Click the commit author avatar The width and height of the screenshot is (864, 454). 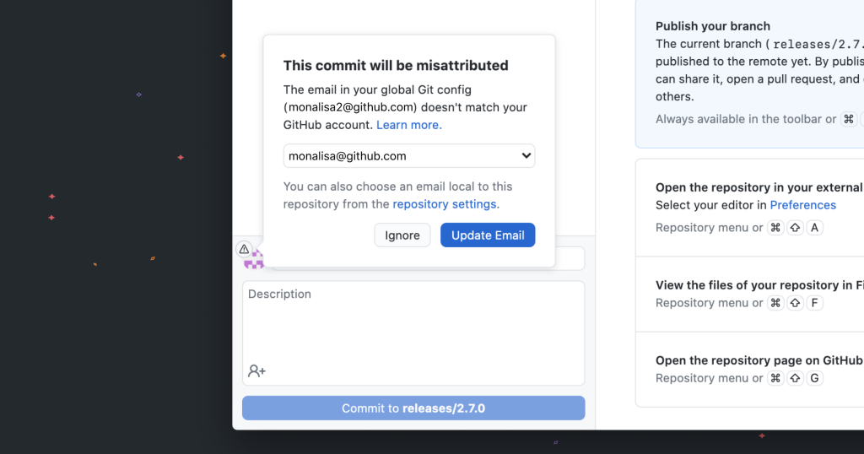(x=254, y=261)
